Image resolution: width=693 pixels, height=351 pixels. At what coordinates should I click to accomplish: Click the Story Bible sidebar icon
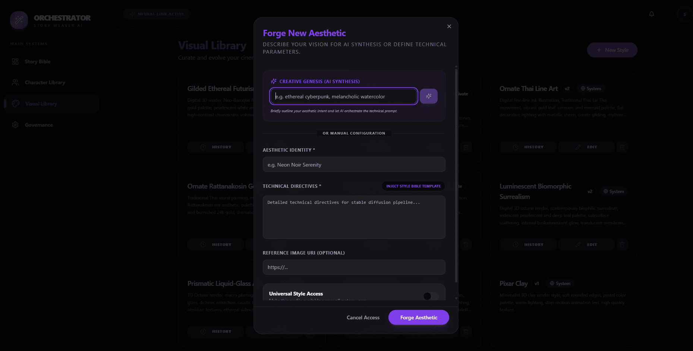15,61
